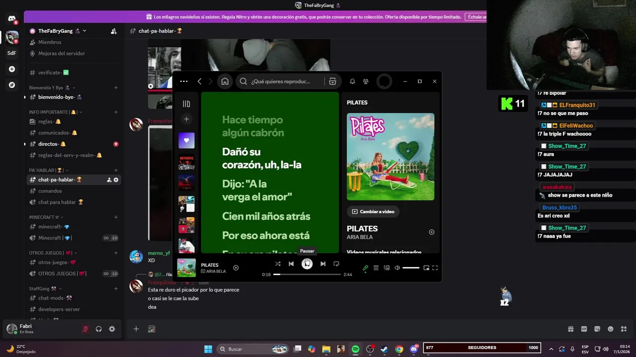Screen dimensions: 636x357
Task: Open Liked Songs playlist in Spotify sidebar
Action: coord(186,140)
